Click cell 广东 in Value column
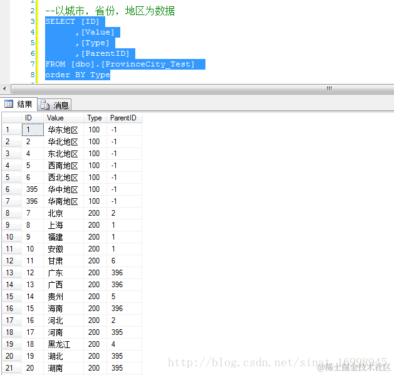394x375 pixels. pyautogui.click(x=63, y=273)
